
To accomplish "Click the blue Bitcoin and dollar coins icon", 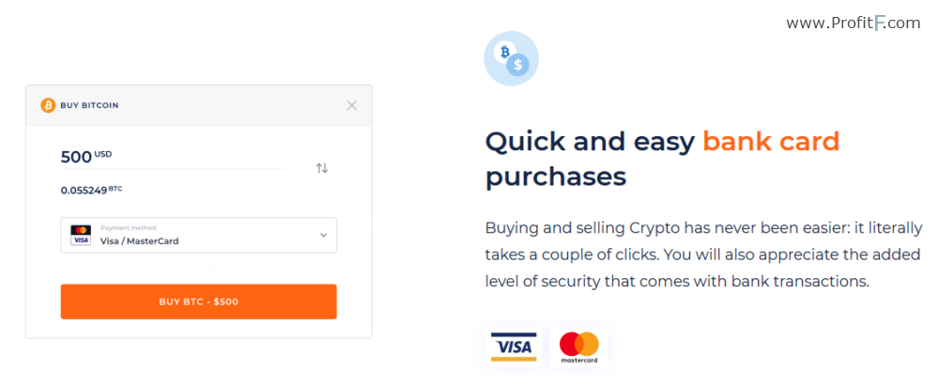I will click(512, 59).
